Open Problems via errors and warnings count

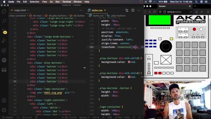coord(27,117)
